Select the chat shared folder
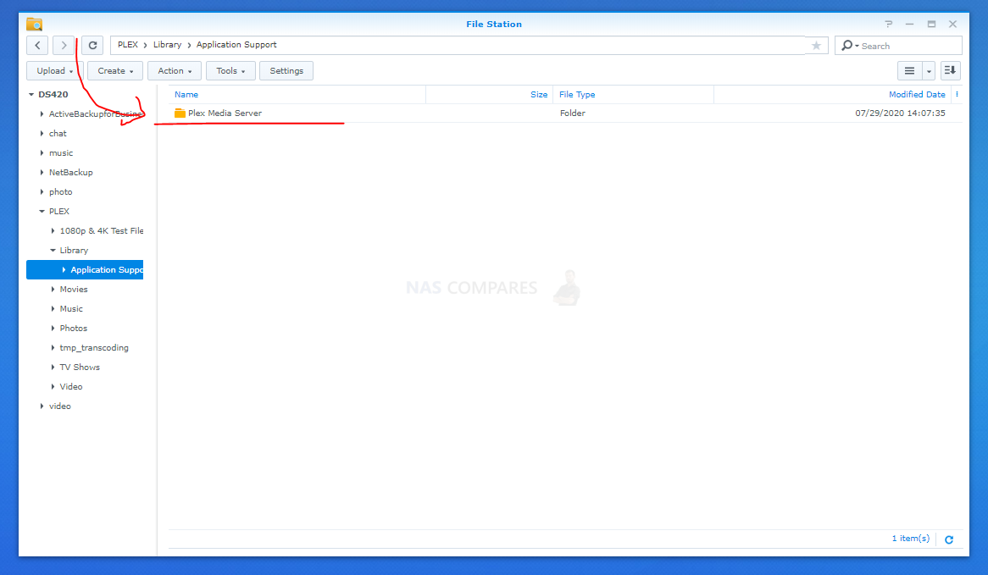This screenshot has width=988, height=575. (x=58, y=134)
